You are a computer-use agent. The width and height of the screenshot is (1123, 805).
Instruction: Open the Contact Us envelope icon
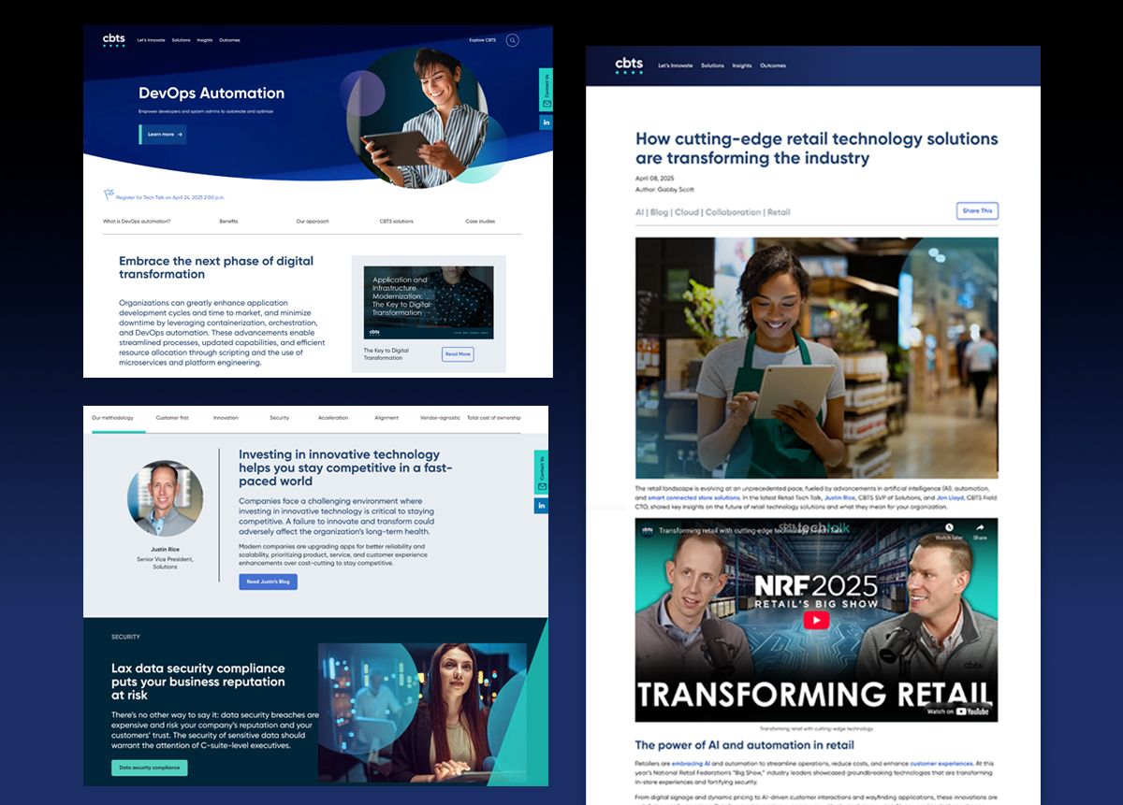pos(547,105)
